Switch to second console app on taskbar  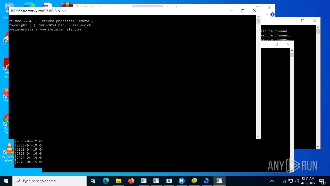[156, 181]
